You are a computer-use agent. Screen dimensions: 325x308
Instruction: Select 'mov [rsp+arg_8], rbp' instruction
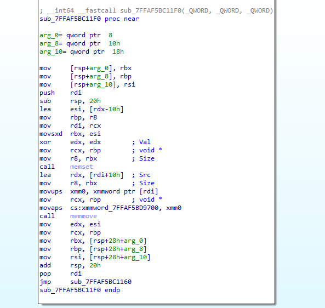tap(85, 76)
